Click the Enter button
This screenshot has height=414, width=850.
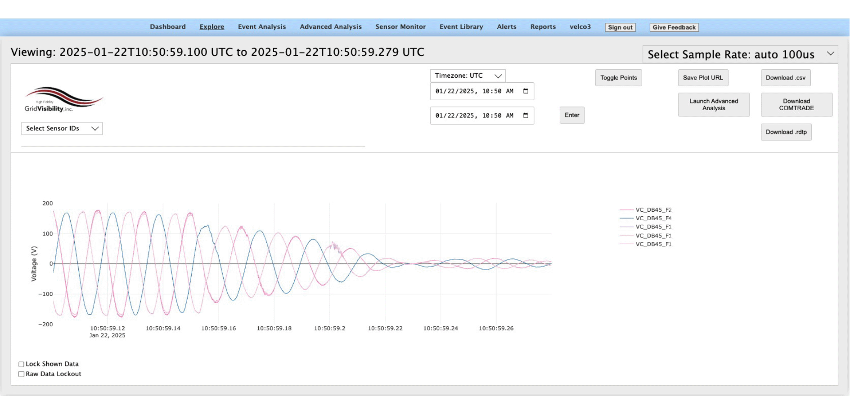pos(571,115)
